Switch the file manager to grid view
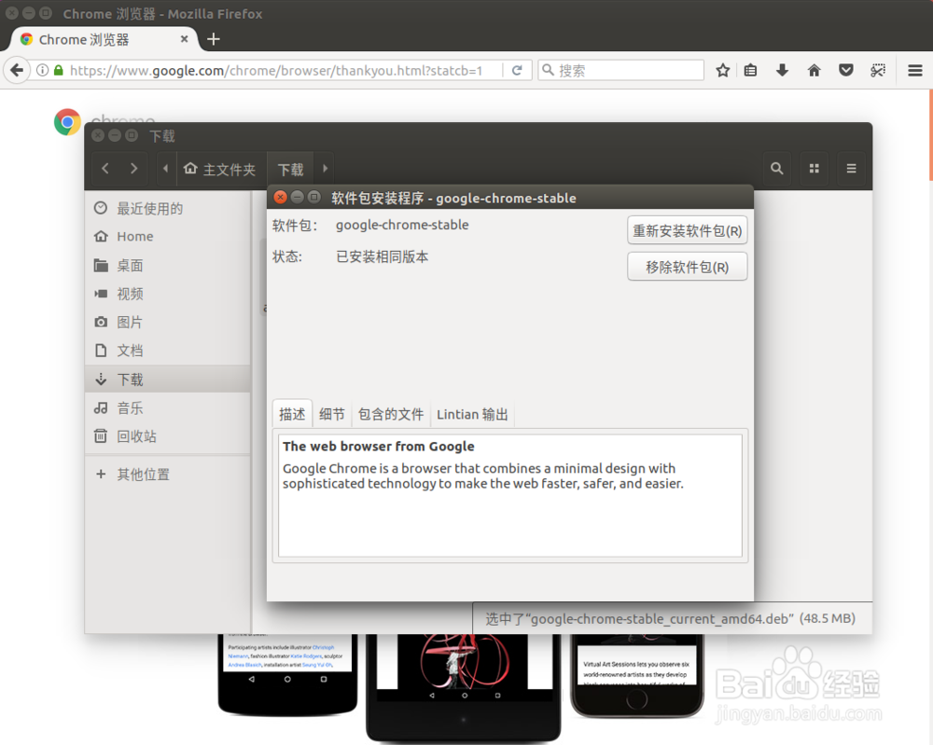The image size is (933, 745). click(814, 168)
